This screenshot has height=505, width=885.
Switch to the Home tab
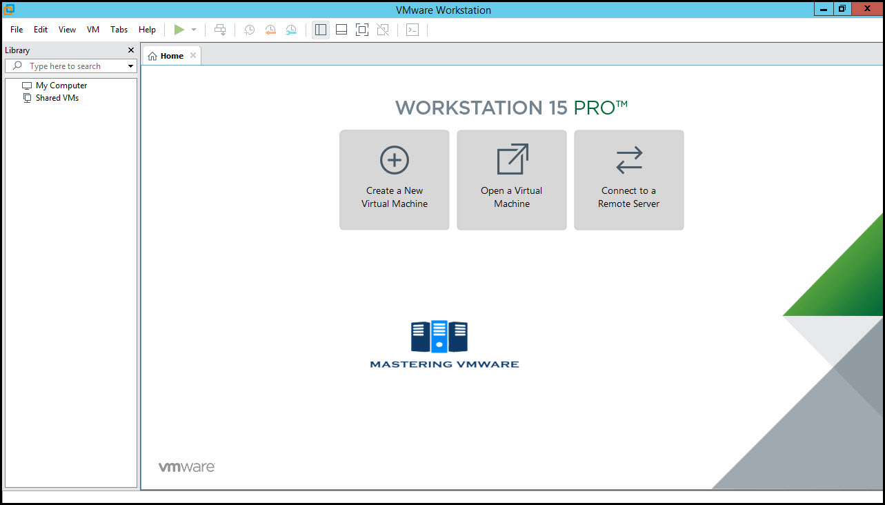(171, 56)
